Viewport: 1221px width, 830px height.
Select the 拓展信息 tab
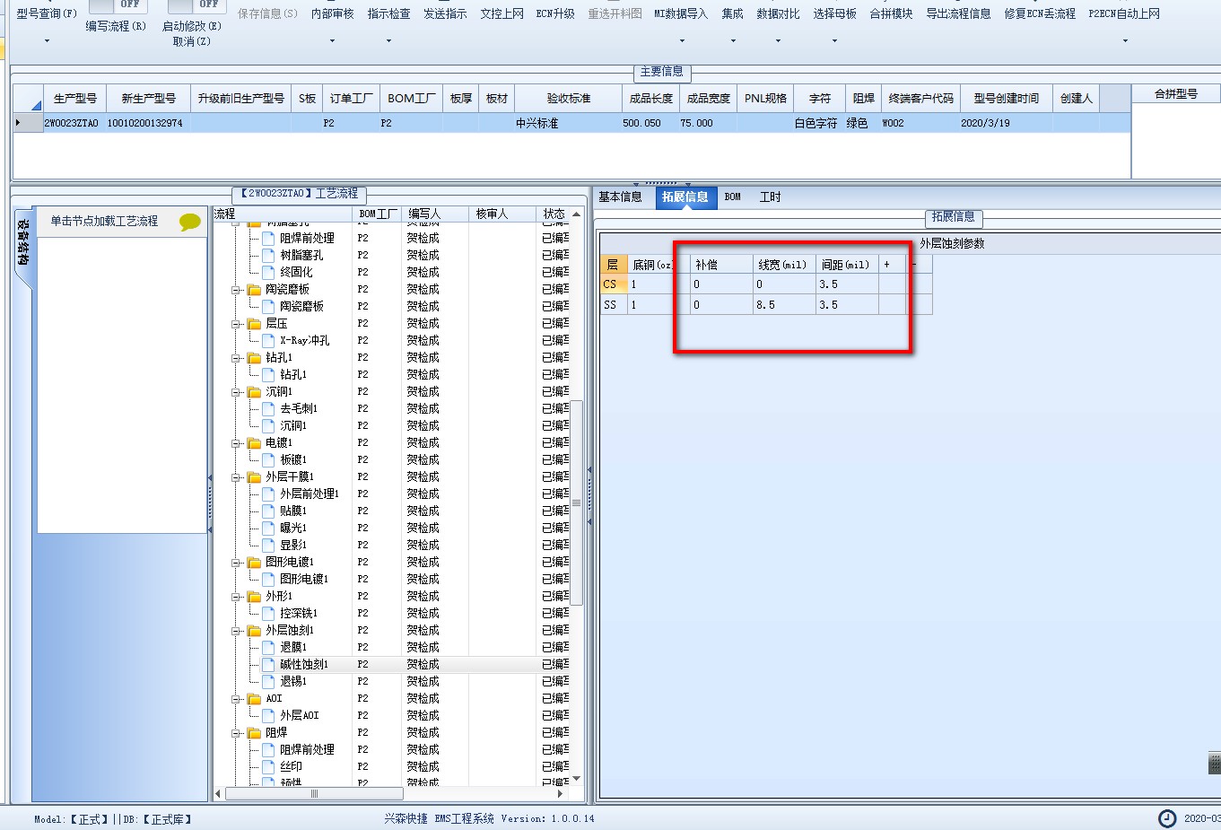685,197
